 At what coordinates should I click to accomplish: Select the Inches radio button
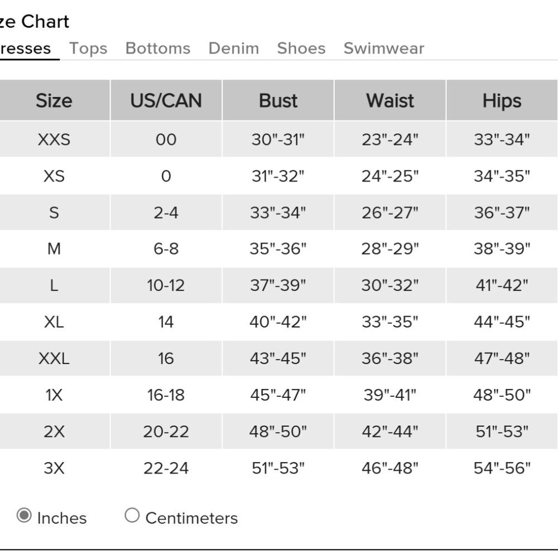(24, 516)
